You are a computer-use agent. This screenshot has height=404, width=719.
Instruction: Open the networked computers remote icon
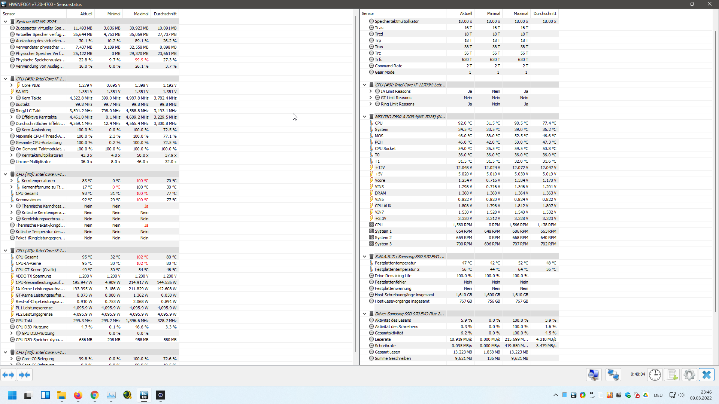coord(613,375)
